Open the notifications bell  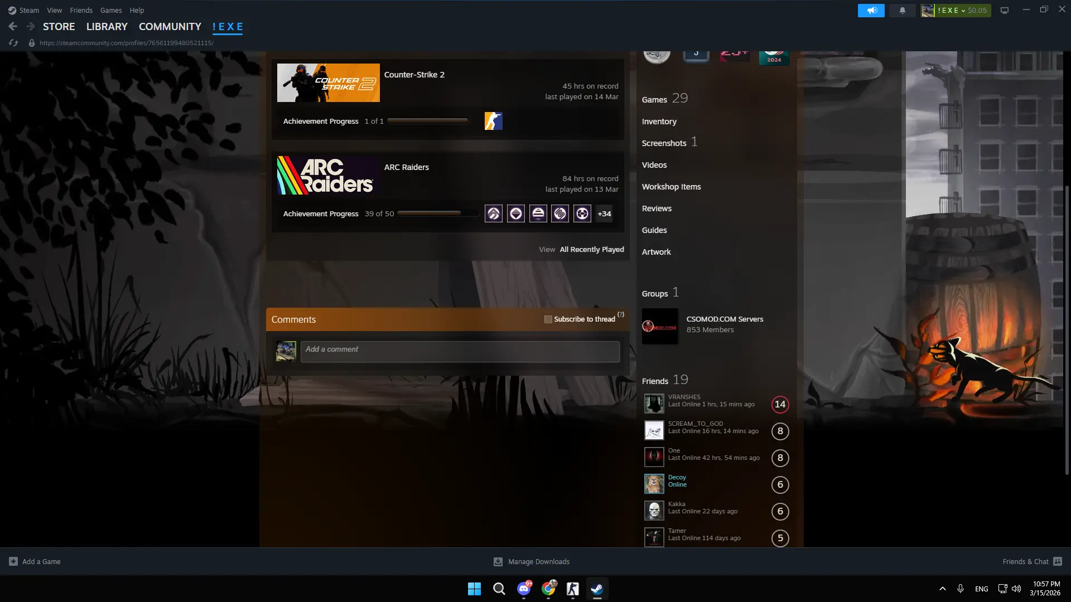click(902, 10)
